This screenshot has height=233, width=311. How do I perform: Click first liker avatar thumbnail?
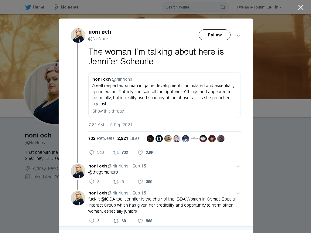150,139
